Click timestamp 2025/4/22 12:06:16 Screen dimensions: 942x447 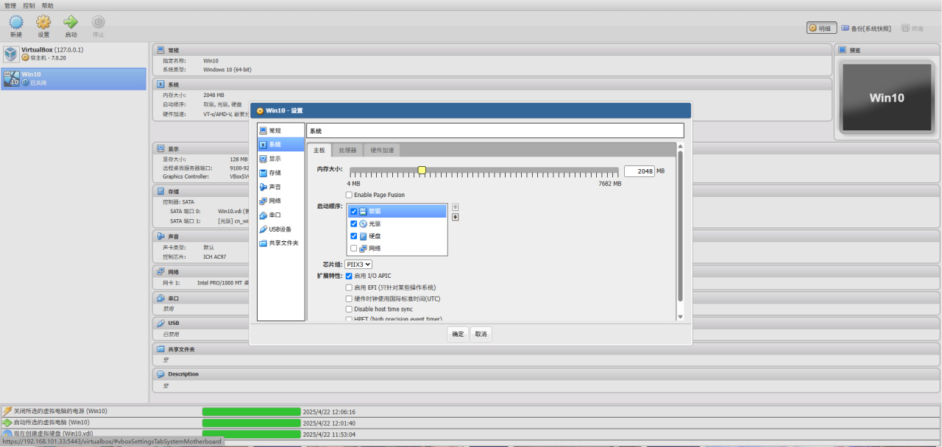pyautogui.click(x=329, y=412)
